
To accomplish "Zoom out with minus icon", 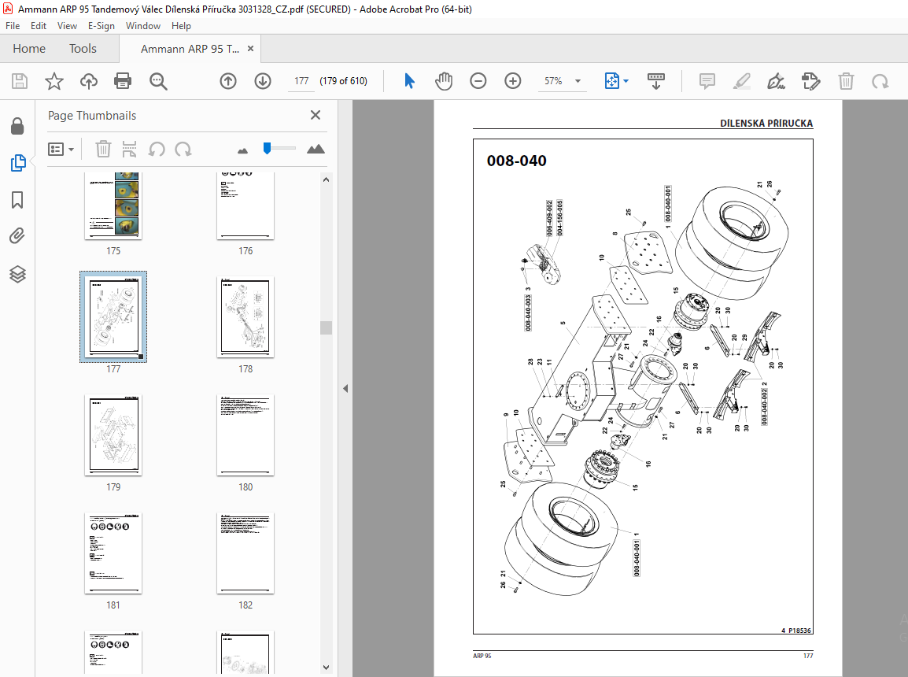I will click(x=478, y=81).
